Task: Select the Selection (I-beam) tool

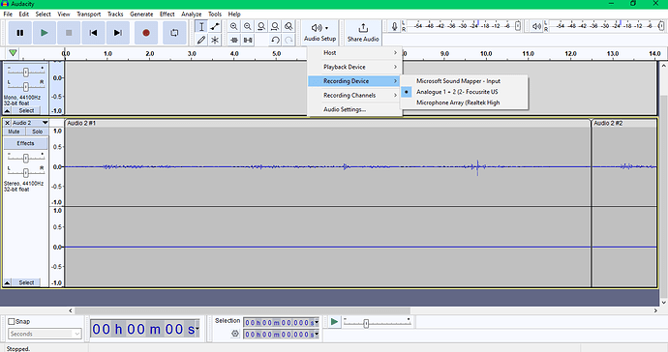Action: point(201,26)
